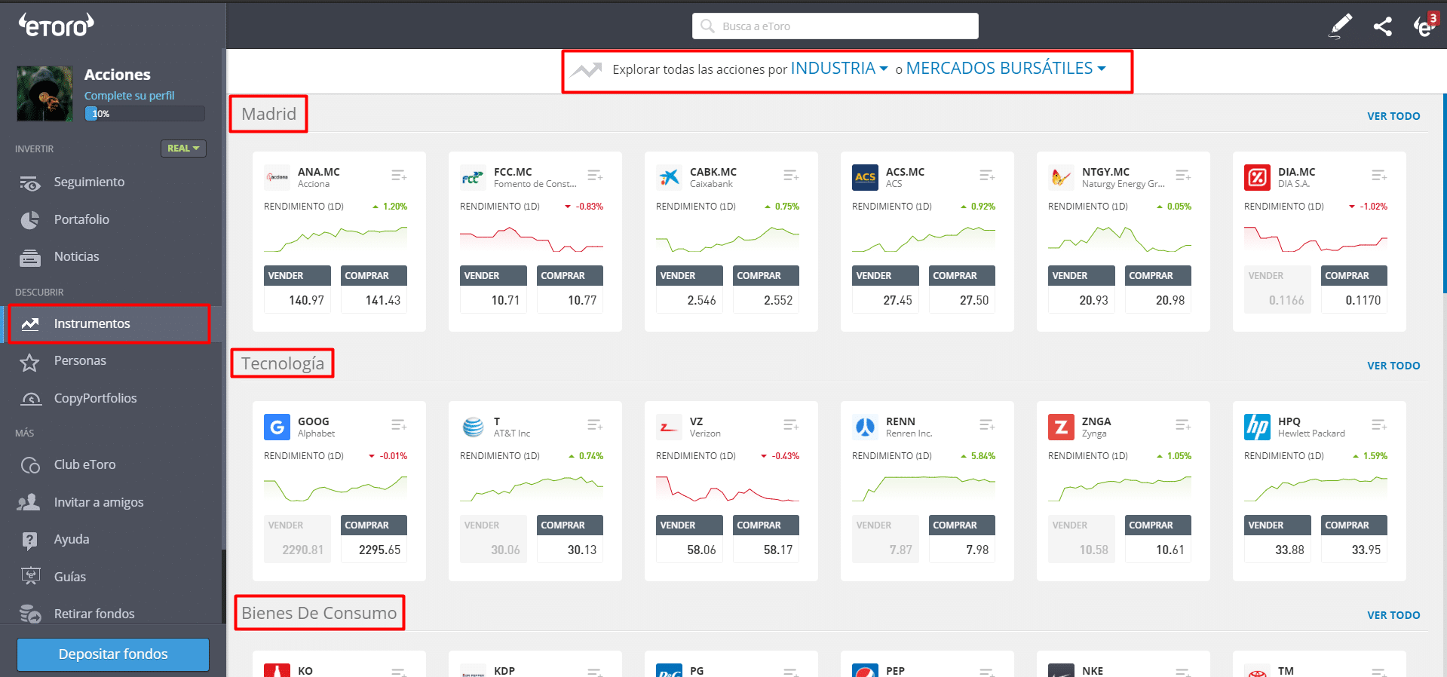This screenshot has height=677, width=1447.
Task: Click VENDER for NTGY.MC at 20.93
Action: coord(1081,289)
